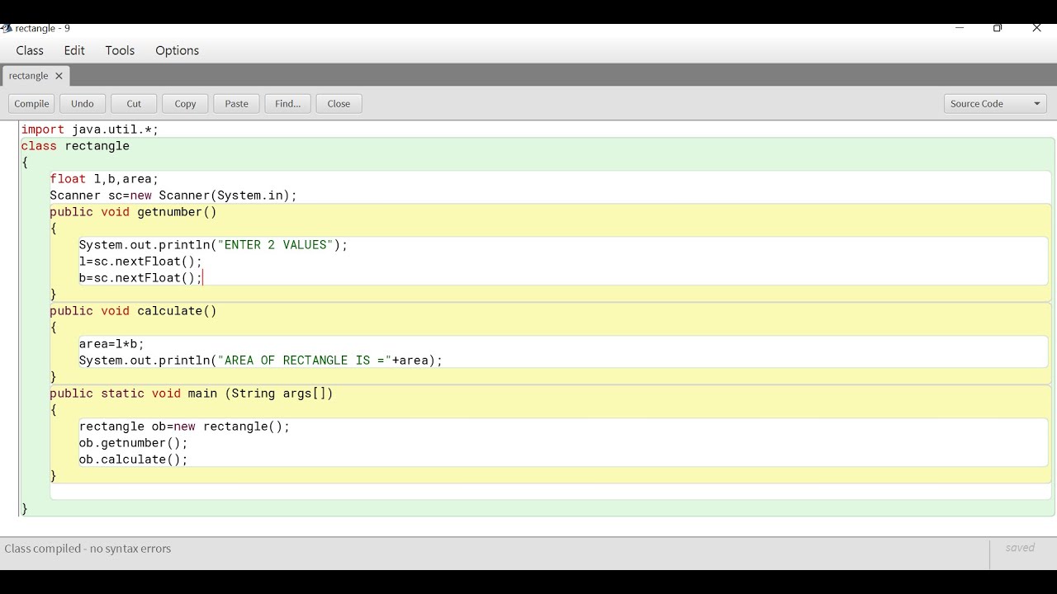This screenshot has height=594, width=1057.
Task: Click the 'Class compiled - no syntax errors' status
Action: (88, 549)
